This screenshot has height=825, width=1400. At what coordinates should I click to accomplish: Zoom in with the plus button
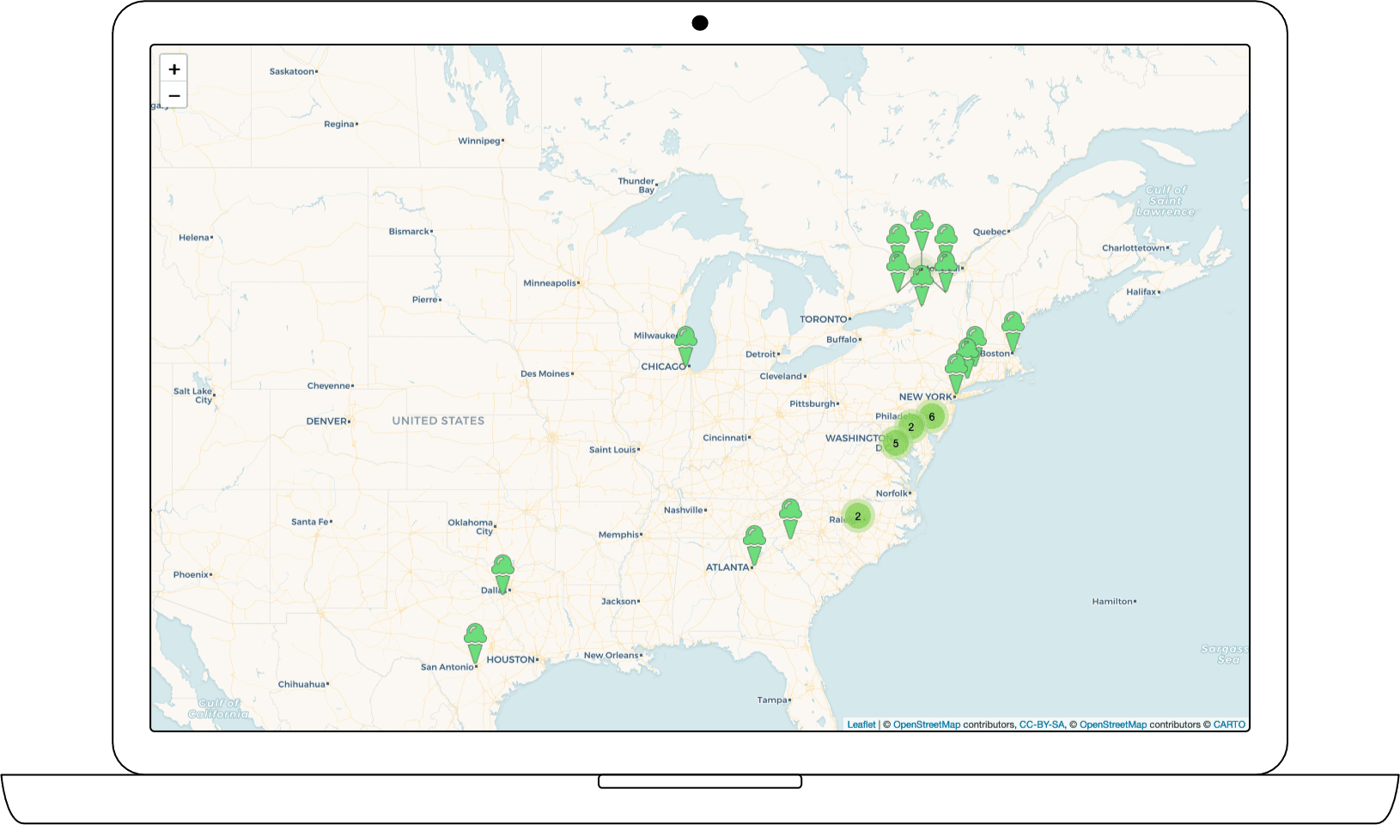click(173, 69)
